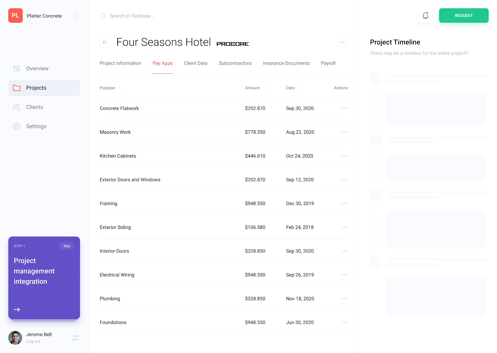497x353 pixels.
Task: Click the Oct 24, 2020 date
Action: 299,156
